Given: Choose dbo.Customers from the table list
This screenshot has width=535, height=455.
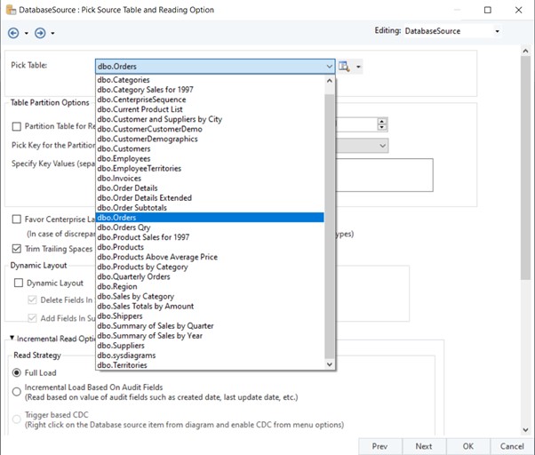Looking at the screenshot, I should [124, 148].
